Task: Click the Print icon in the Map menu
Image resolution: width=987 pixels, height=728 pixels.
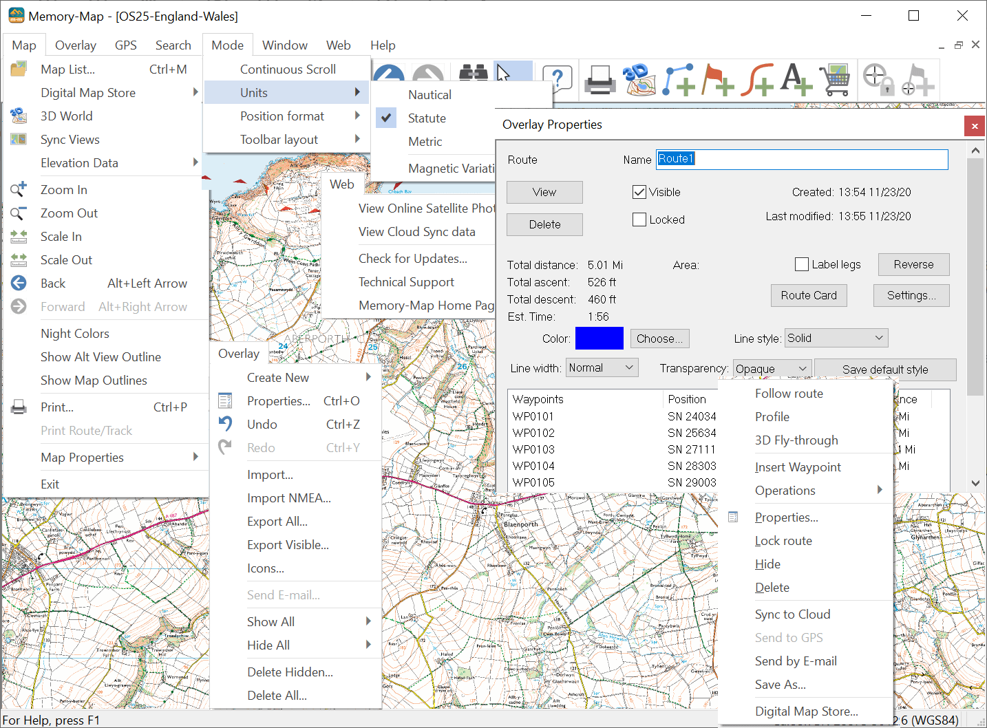Action: pyautogui.click(x=19, y=407)
